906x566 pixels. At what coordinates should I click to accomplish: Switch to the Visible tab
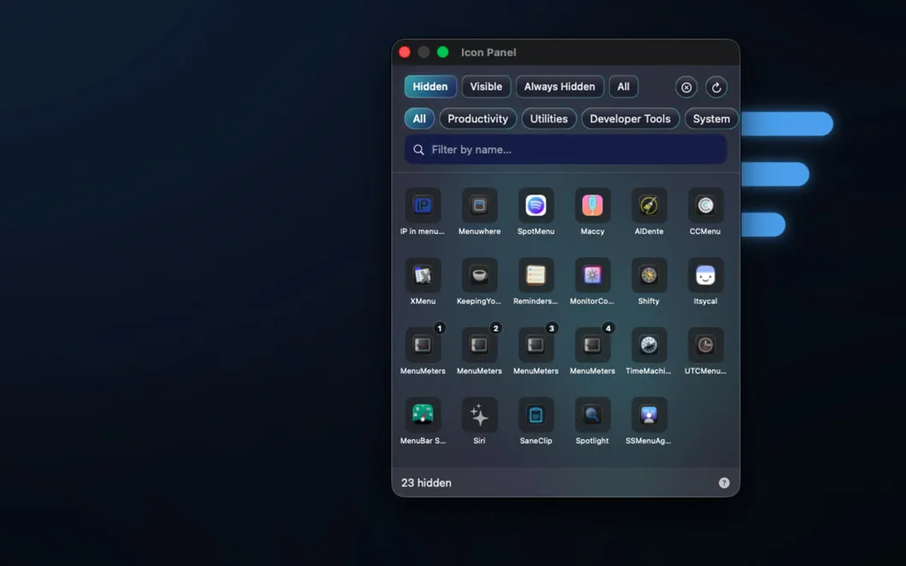(486, 87)
